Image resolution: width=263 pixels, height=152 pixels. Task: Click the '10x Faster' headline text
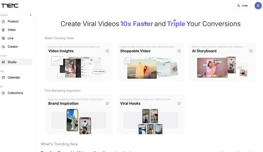(x=137, y=24)
